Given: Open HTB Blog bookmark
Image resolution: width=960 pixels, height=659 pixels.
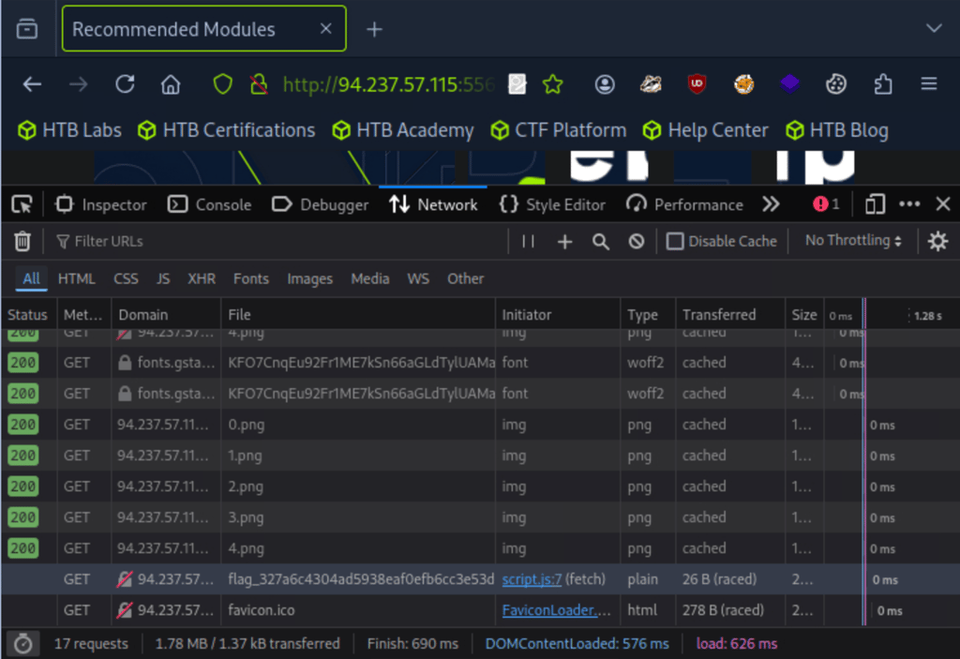Looking at the screenshot, I should pos(836,130).
